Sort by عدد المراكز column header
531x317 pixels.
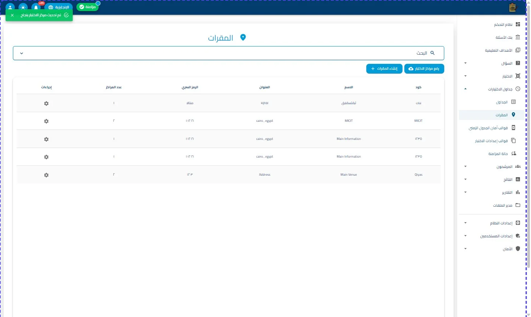click(x=114, y=87)
